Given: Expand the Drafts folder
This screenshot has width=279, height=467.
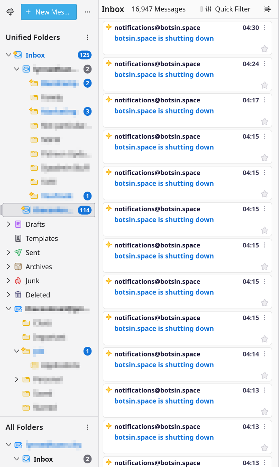Looking at the screenshot, I should 8,225.
